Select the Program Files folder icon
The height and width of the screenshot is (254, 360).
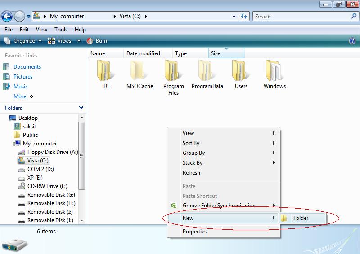[174, 71]
